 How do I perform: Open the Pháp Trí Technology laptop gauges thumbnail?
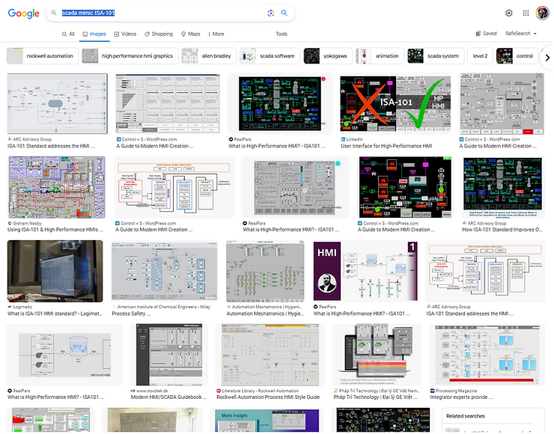tap(377, 355)
